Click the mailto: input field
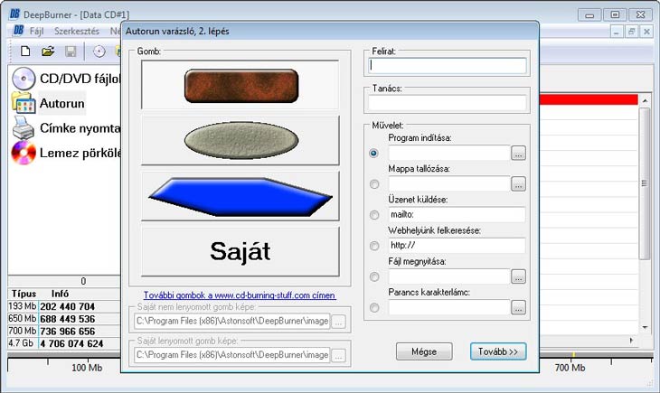Viewport: 660px width, 393px height. (457, 215)
